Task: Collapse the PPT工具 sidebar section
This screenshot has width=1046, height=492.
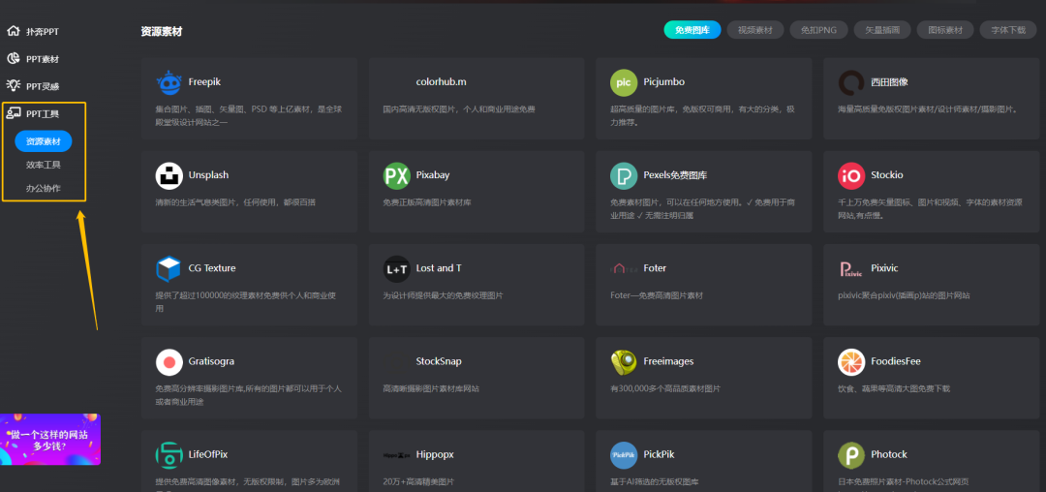Action: coord(43,114)
